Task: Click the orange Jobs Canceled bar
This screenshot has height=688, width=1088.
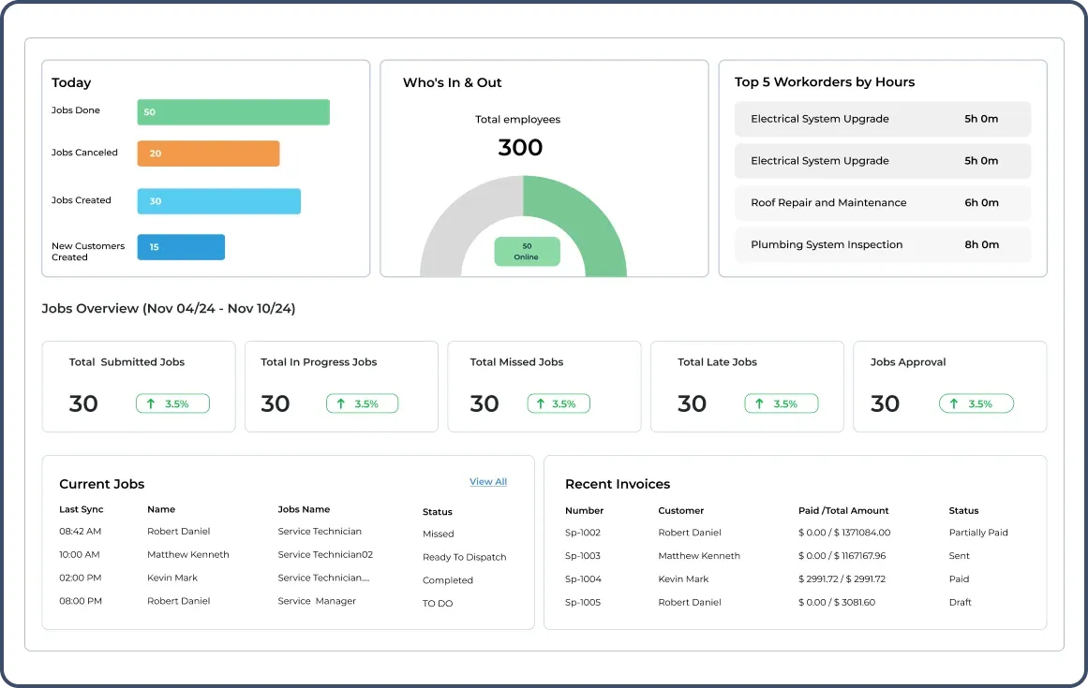Action: coord(208,153)
